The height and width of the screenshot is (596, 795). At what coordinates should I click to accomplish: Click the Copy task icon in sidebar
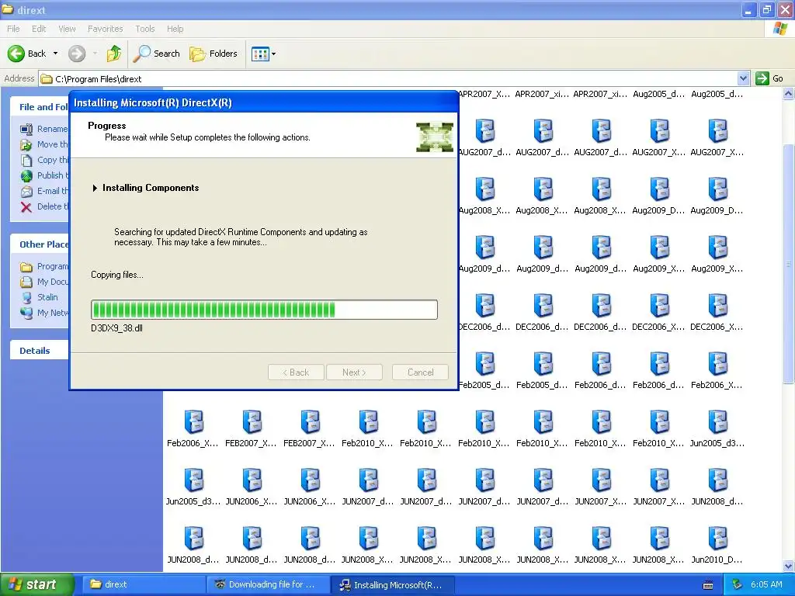26,160
